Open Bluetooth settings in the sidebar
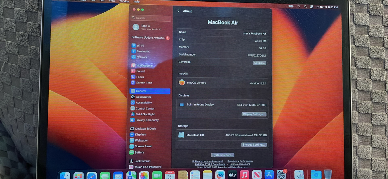 point(140,51)
